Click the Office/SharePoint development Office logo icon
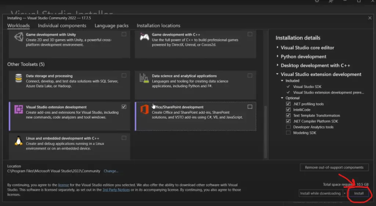 pyautogui.click(x=144, y=109)
